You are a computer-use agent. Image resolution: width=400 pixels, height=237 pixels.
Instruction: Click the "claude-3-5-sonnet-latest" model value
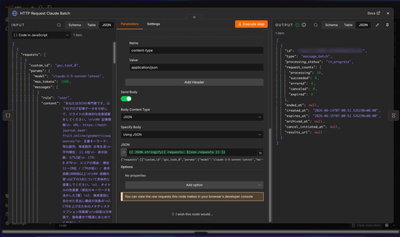[76, 76]
